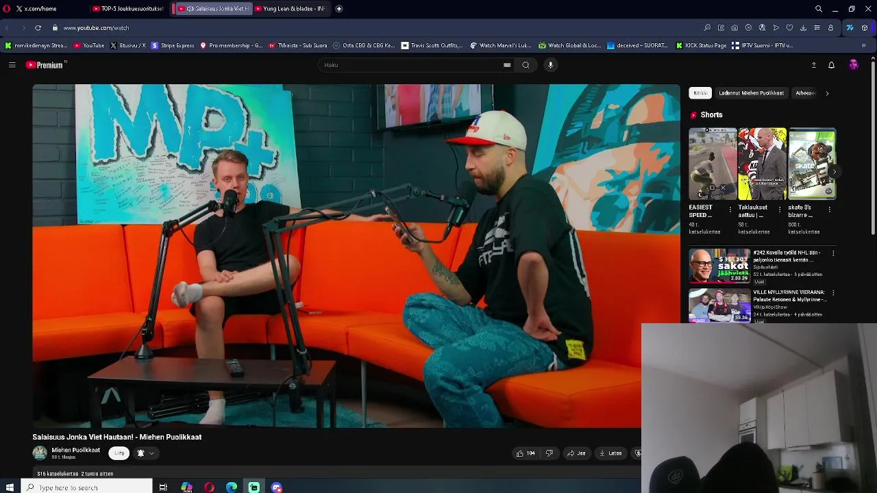Open Taklaukset sattuu short thumbnail
This screenshot has height=493, width=877.
click(x=762, y=164)
